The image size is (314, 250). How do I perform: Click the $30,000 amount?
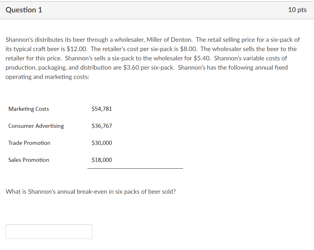point(102,143)
